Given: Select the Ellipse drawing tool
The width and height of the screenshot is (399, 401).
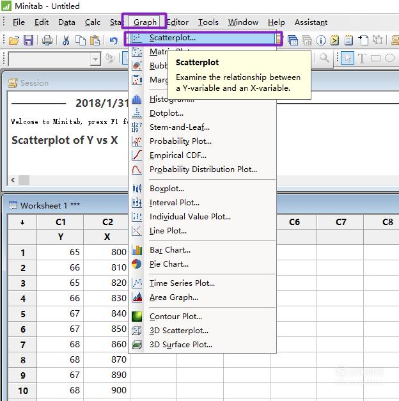Looking at the screenshot, I should 389,58.
